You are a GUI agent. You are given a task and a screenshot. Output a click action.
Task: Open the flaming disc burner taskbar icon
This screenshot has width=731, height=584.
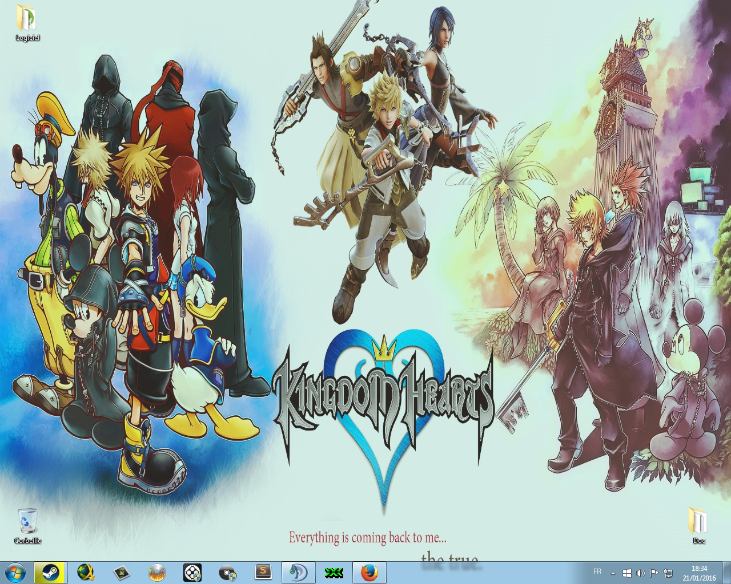tap(156, 573)
